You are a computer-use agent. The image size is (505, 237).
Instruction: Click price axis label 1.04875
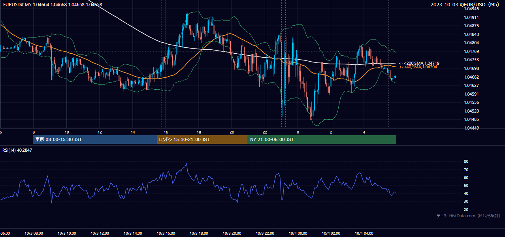(471, 26)
